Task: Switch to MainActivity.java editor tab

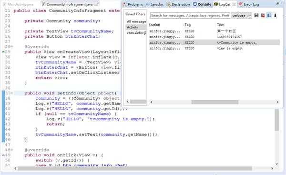Action: (x=20, y=4)
